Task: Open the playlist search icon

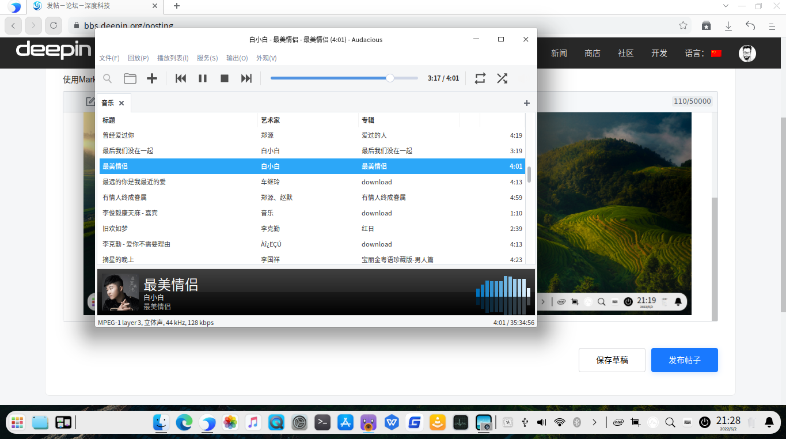Action: (107, 78)
